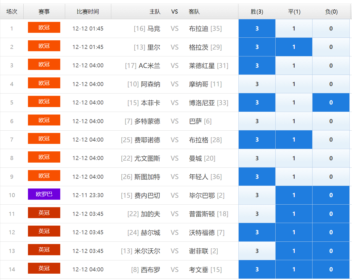Select draw (1) for 马竞 vs 布拉迪
This screenshot has width=352, height=280.
[294, 28]
